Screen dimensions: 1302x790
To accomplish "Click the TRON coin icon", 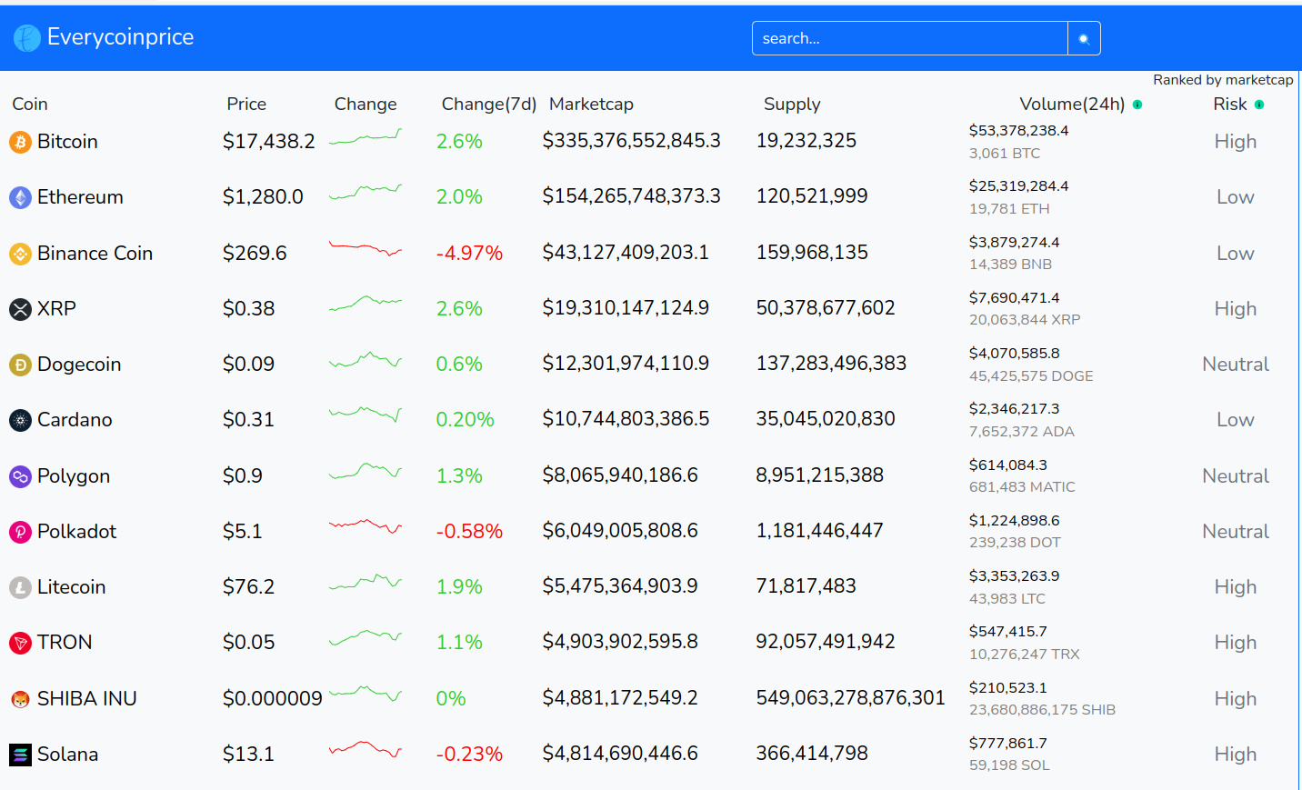I will (20, 643).
